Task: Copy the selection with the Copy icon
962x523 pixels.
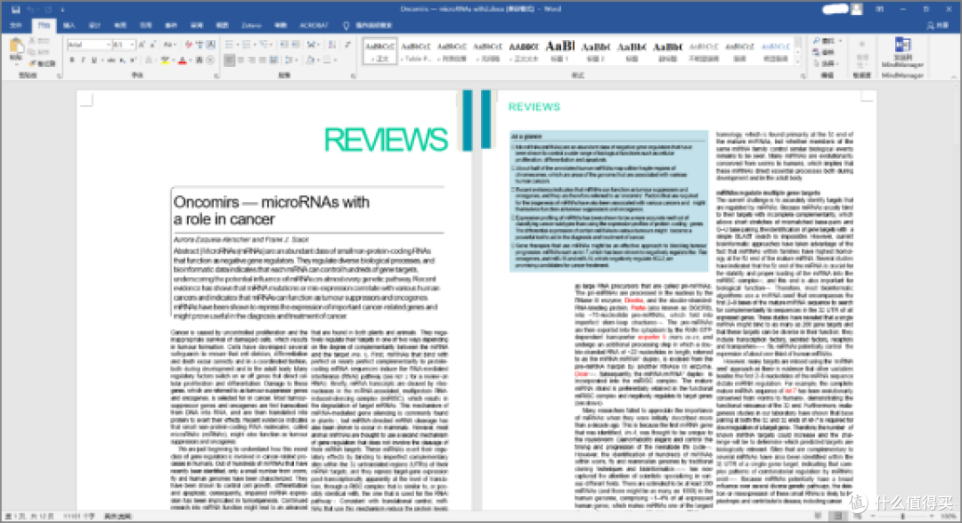Action: (32, 52)
